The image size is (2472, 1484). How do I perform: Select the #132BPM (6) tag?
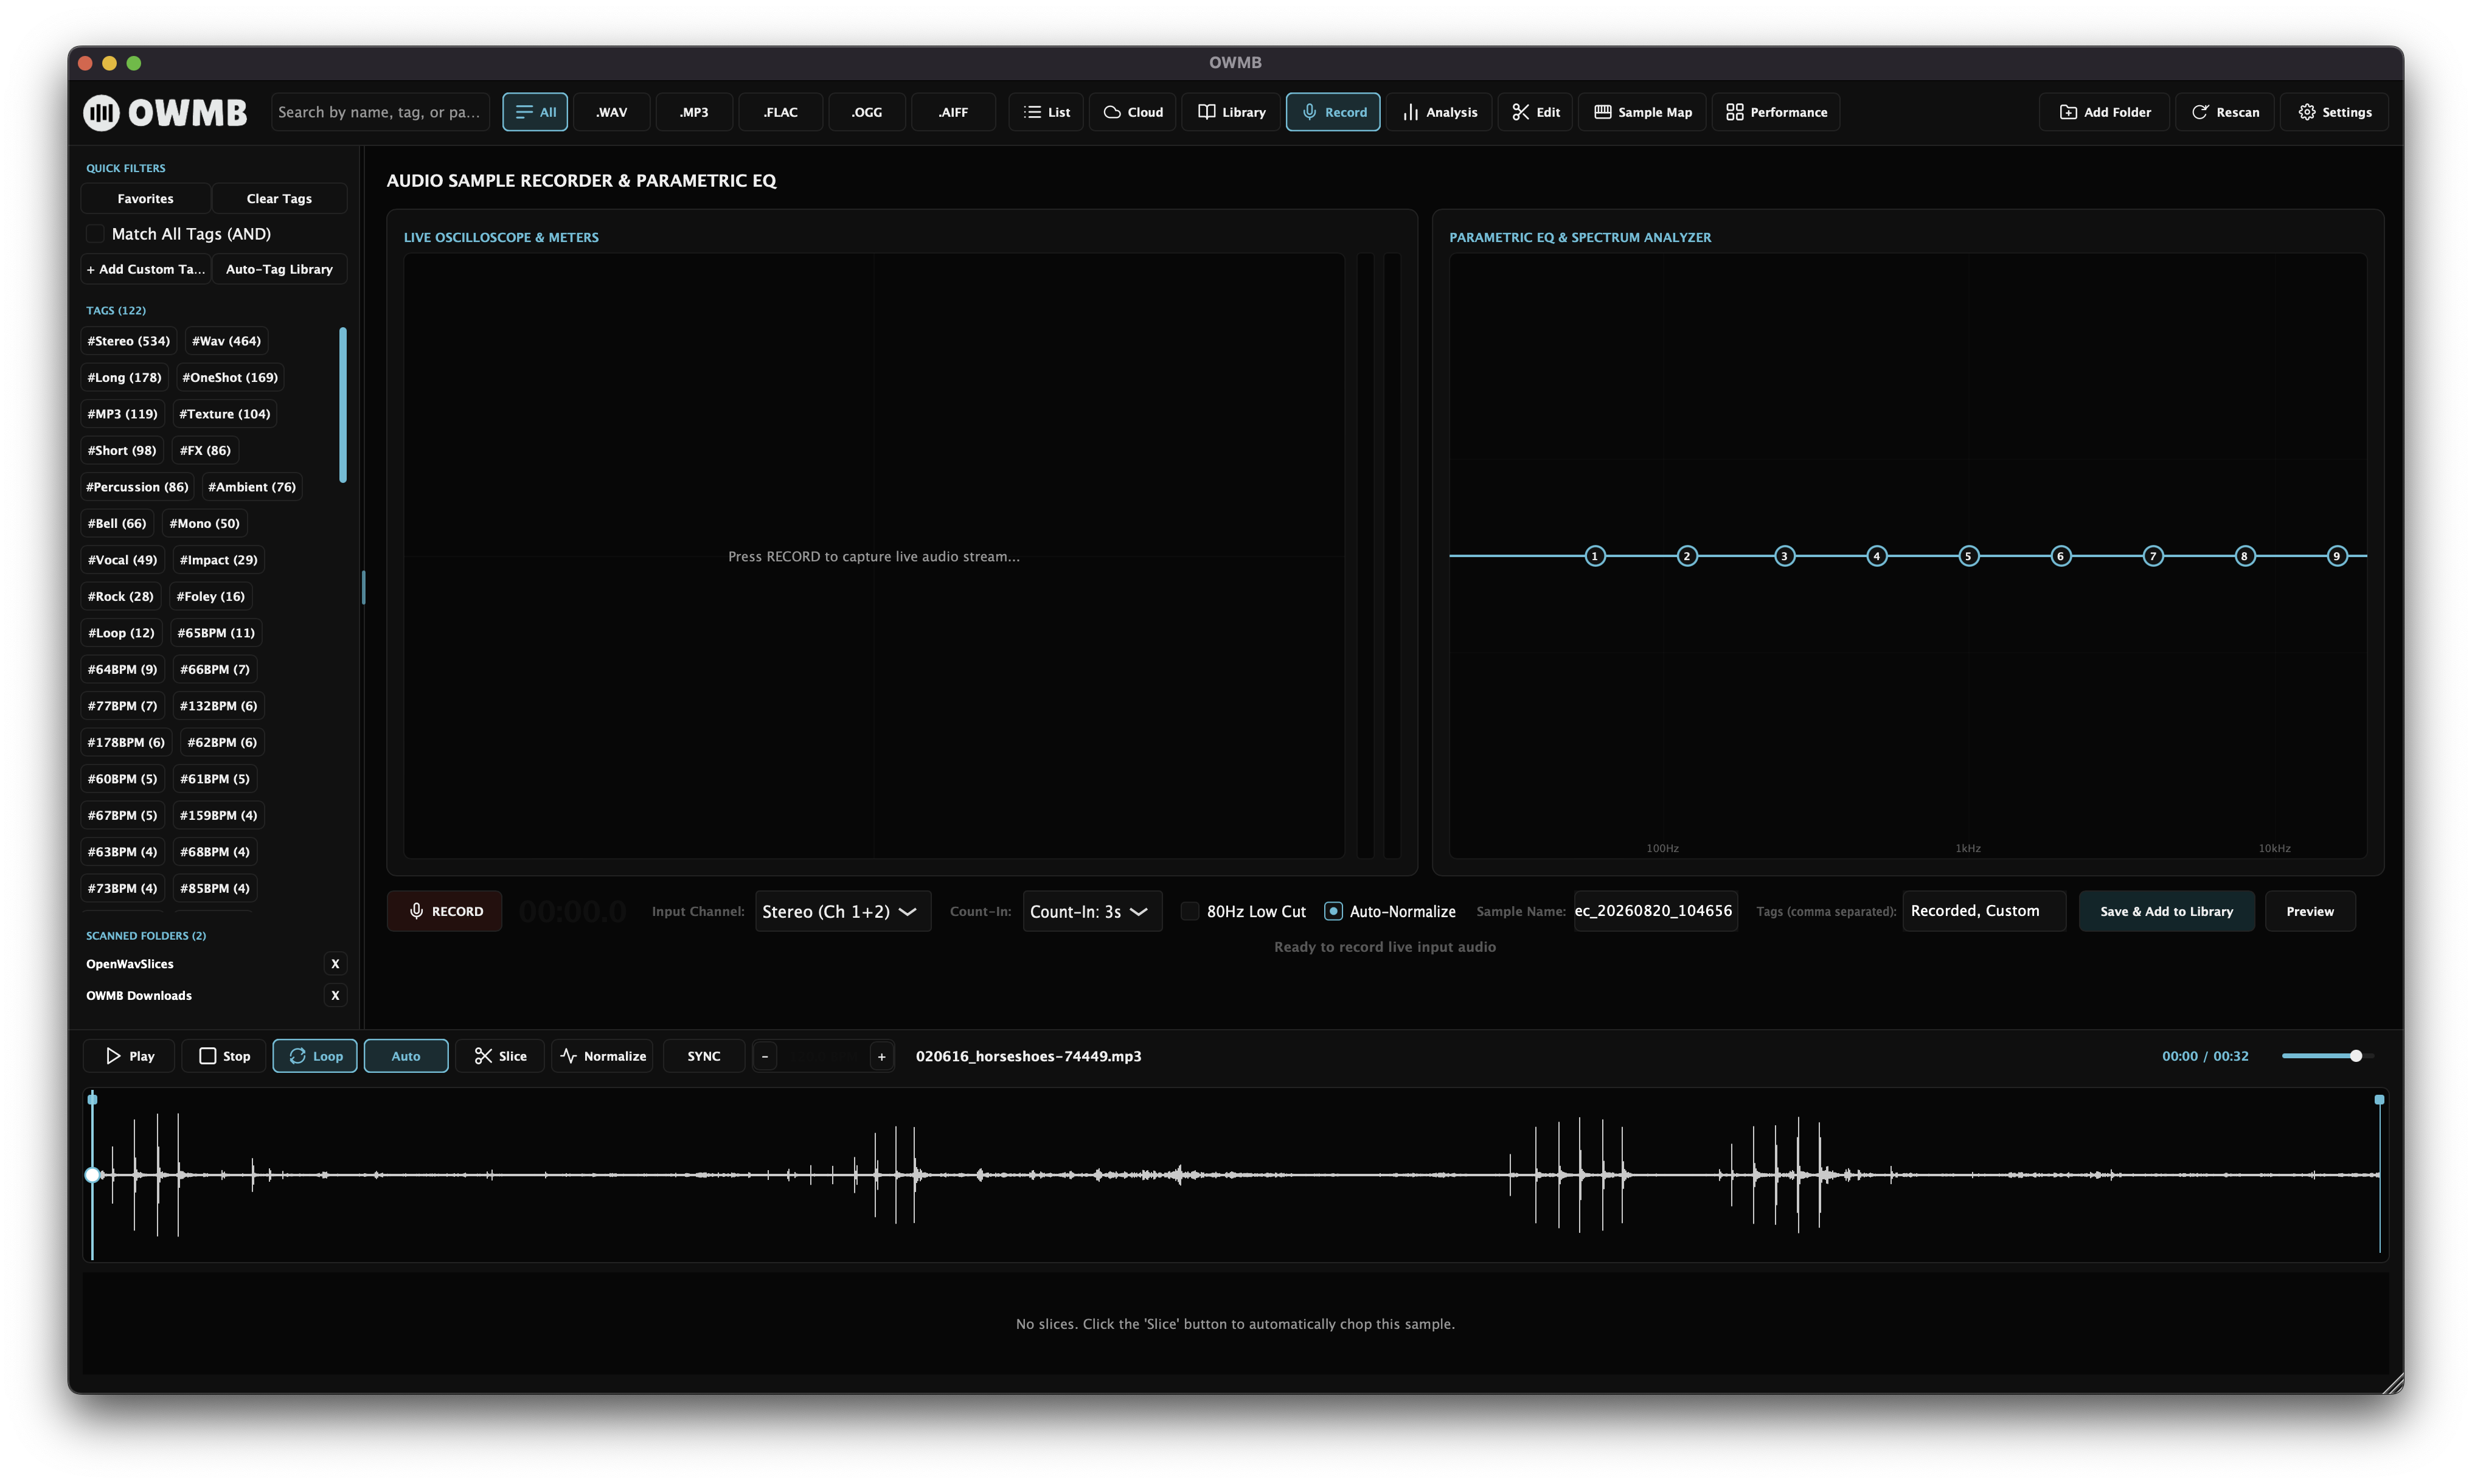[x=218, y=706]
